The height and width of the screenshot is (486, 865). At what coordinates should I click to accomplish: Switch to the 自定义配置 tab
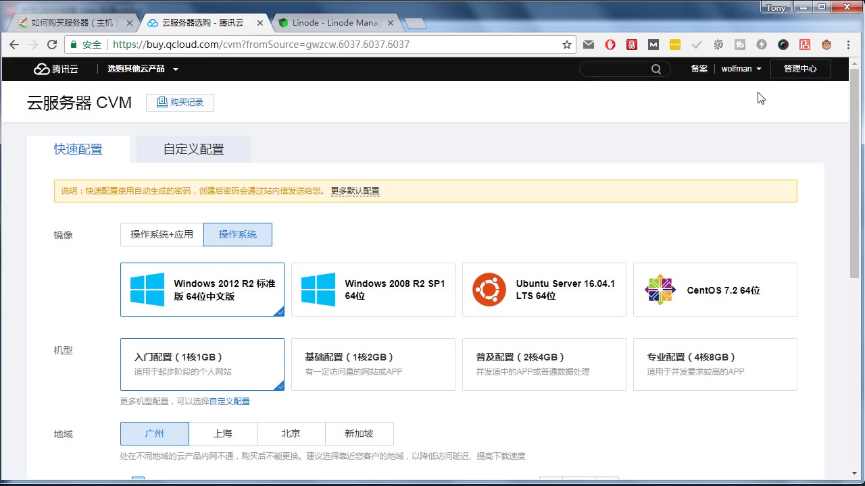pyautogui.click(x=193, y=149)
